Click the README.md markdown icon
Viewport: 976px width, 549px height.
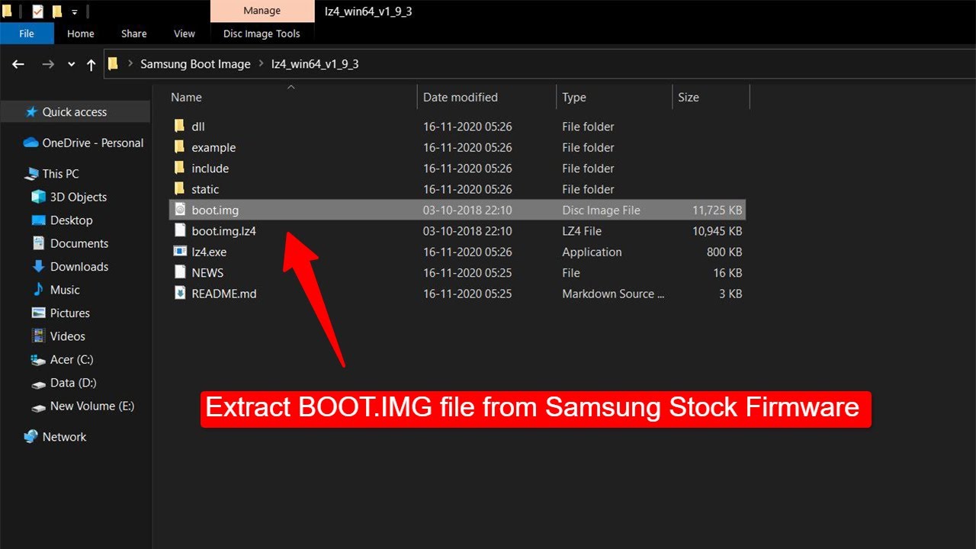(180, 293)
